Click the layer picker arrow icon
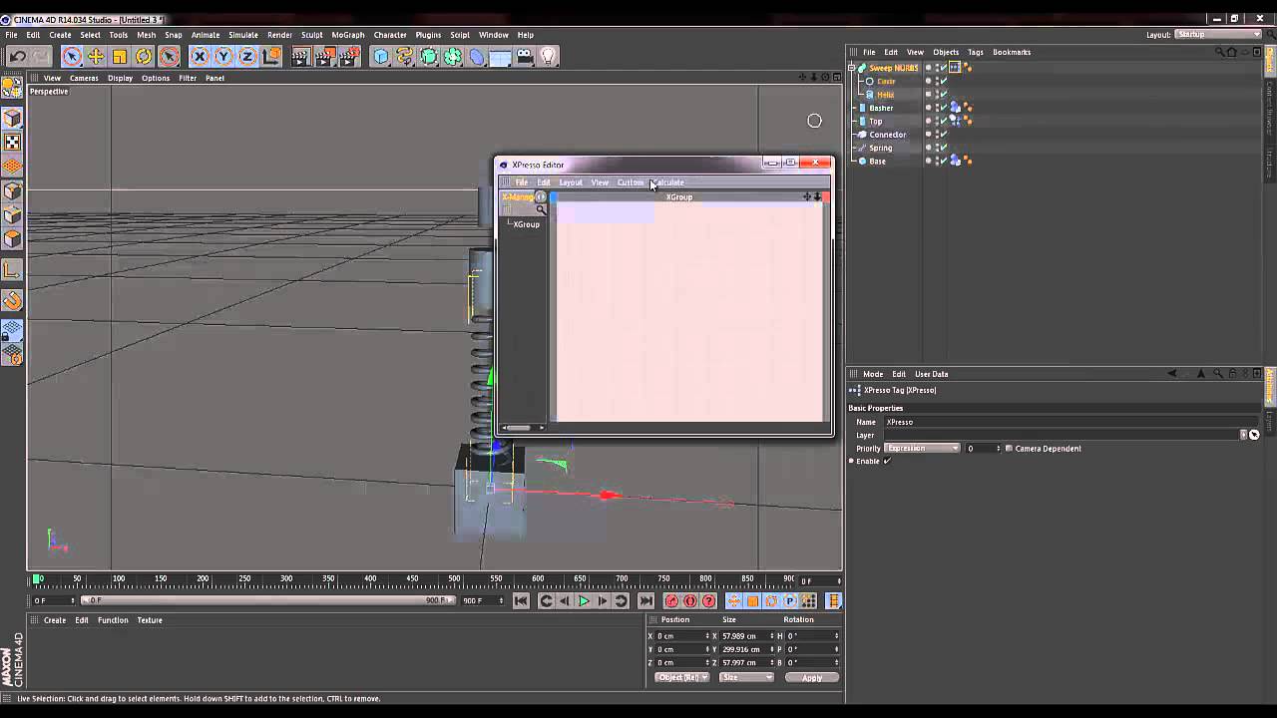Viewport: 1277px width, 718px height. (1254, 435)
